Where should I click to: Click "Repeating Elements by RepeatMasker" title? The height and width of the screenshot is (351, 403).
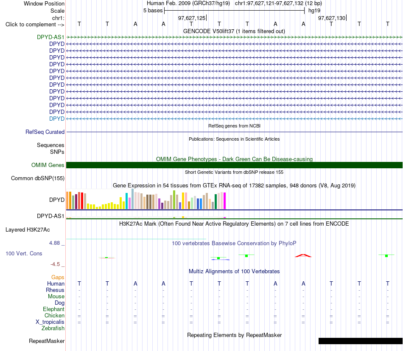tap(235, 335)
